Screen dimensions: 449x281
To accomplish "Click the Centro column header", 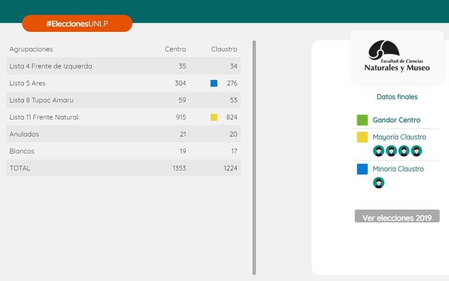I will [175, 49].
